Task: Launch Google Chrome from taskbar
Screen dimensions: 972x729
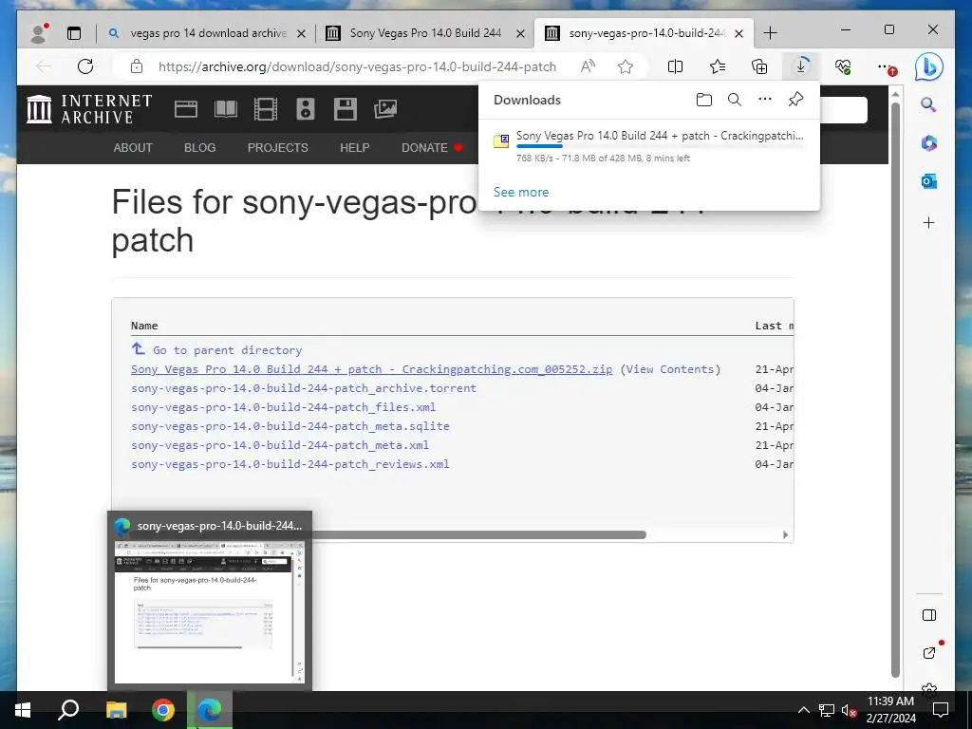Action: 163,710
